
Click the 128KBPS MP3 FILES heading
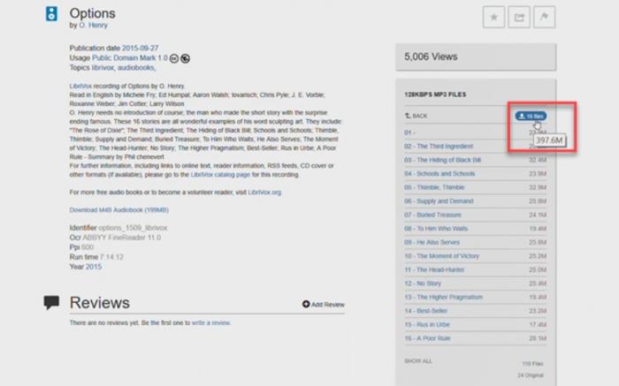pyautogui.click(x=435, y=95)
